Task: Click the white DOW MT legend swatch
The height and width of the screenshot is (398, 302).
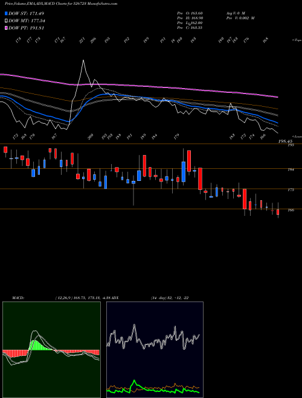Action: pos(6,21)
